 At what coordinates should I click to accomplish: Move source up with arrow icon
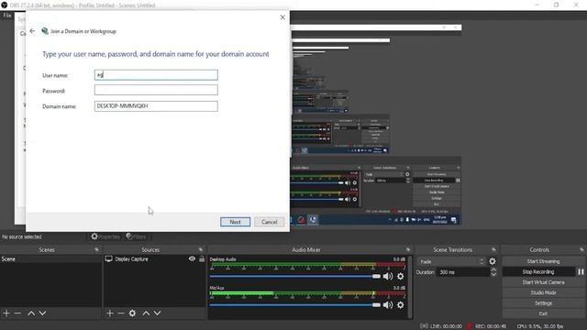coord(146,313)
